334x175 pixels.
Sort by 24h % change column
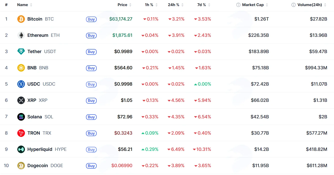pos(176,5)
